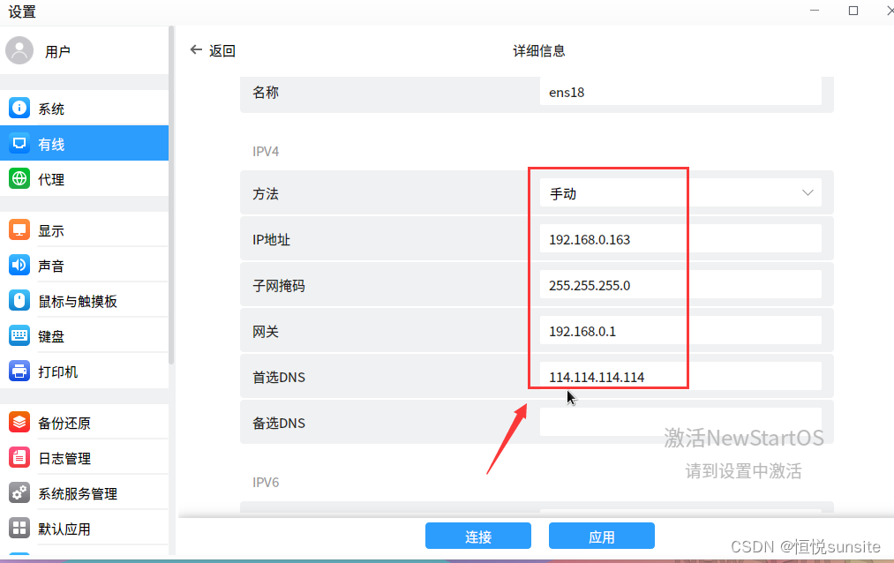Viewport: 894px width, 563px height.
Task: Click the chevron of 方法 dropdown
Action: [808, 192]
